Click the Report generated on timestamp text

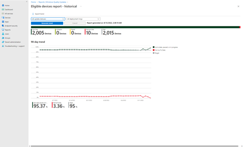pos(104,23)
